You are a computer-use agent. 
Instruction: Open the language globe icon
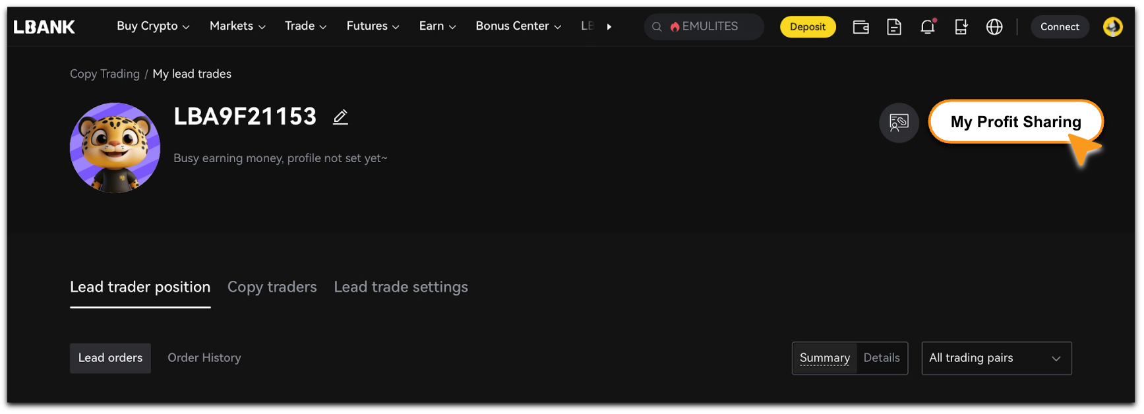click(x=994, y=26)
